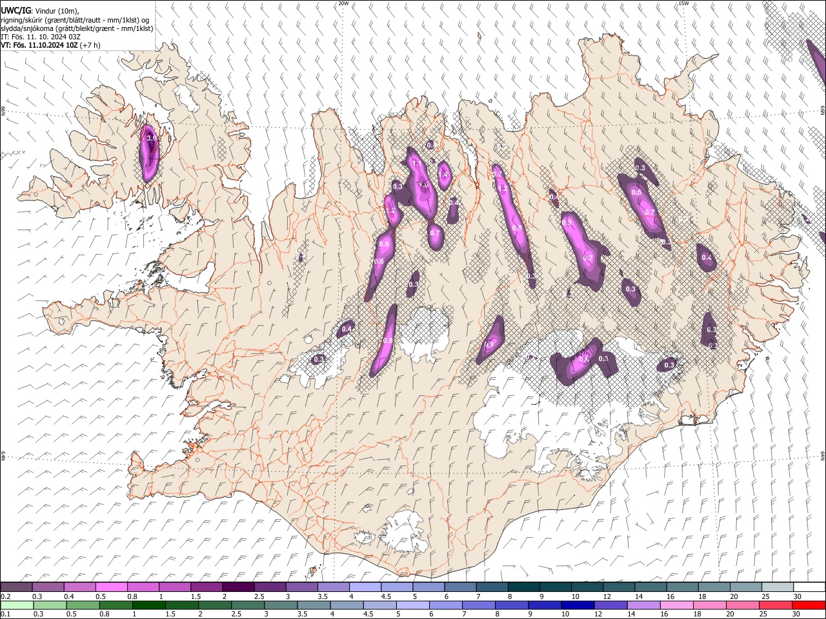Select the snow legend swatch between 1 and 1.5
The width and height of the screenshot is (826, 619).
[x=175, y=587]
